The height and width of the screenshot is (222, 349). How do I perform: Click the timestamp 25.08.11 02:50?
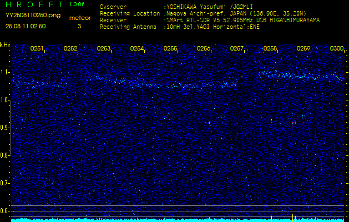tap(26, 26)
